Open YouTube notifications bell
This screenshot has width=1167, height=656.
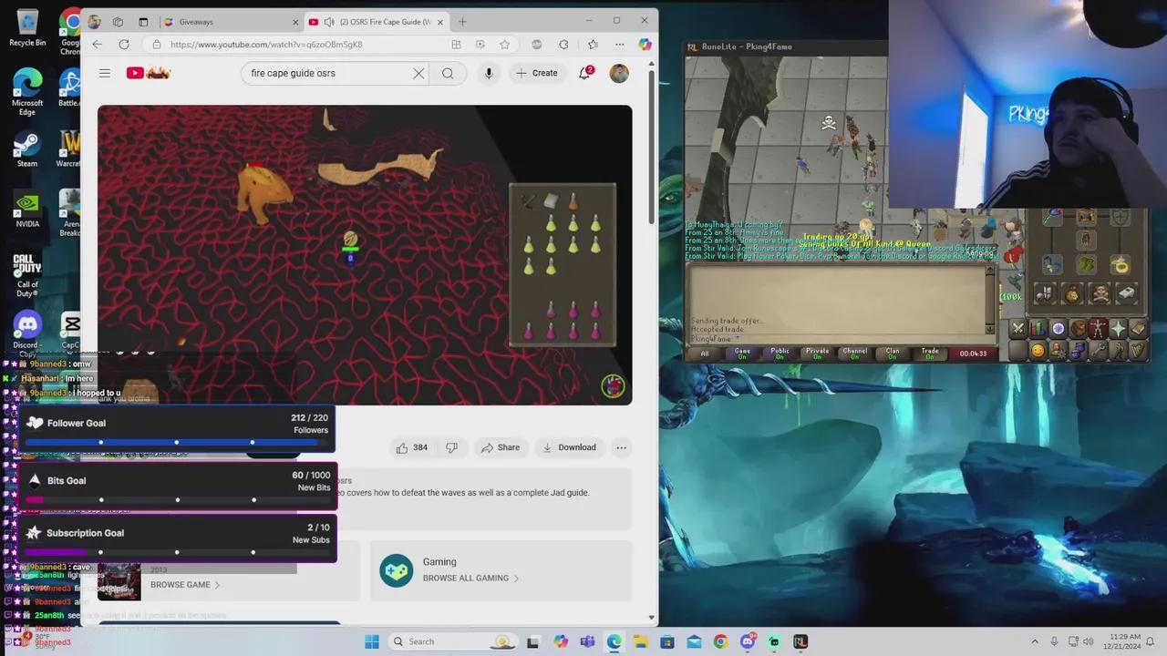[x=584, y=73]
